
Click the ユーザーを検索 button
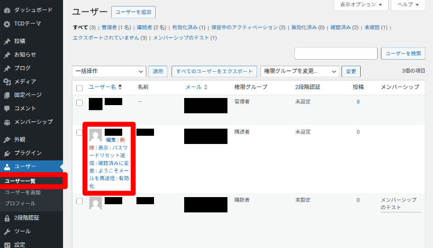click(403, 54)
